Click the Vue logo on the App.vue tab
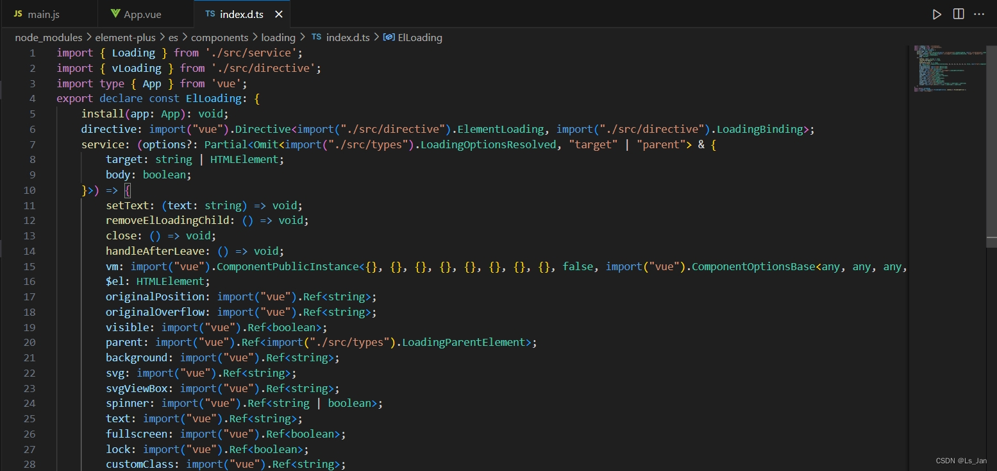 [115, 13]
